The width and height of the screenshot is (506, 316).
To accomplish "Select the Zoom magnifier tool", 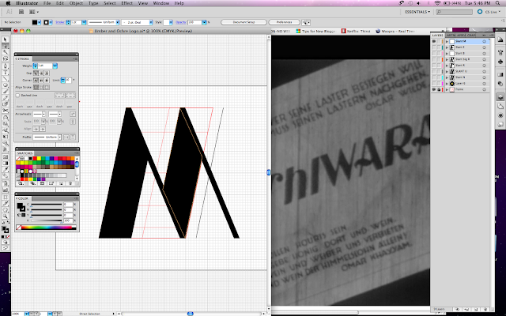I will [6, 216].
